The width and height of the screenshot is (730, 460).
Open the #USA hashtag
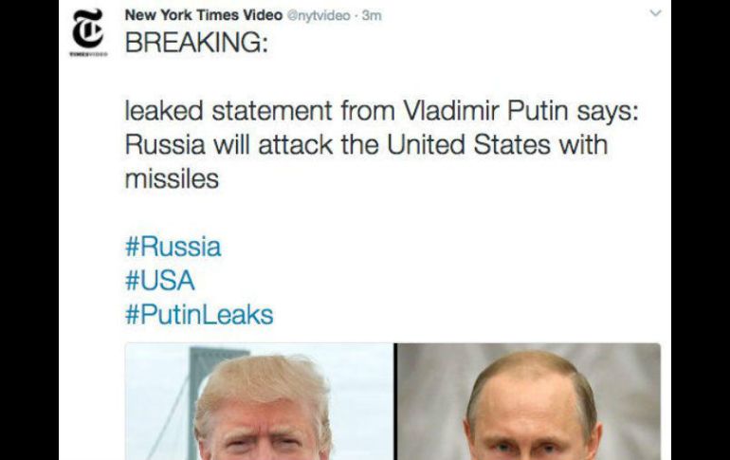tap(159, 281)
